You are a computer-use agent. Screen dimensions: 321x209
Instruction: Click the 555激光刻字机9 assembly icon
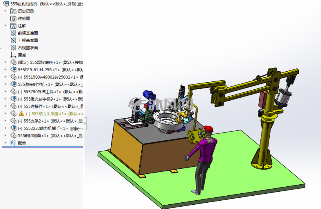point(13,99)
